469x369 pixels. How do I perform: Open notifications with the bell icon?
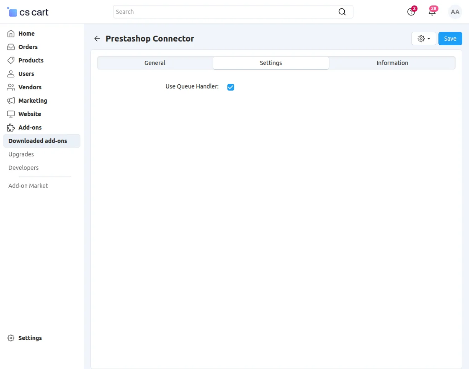tap(432, 12)
